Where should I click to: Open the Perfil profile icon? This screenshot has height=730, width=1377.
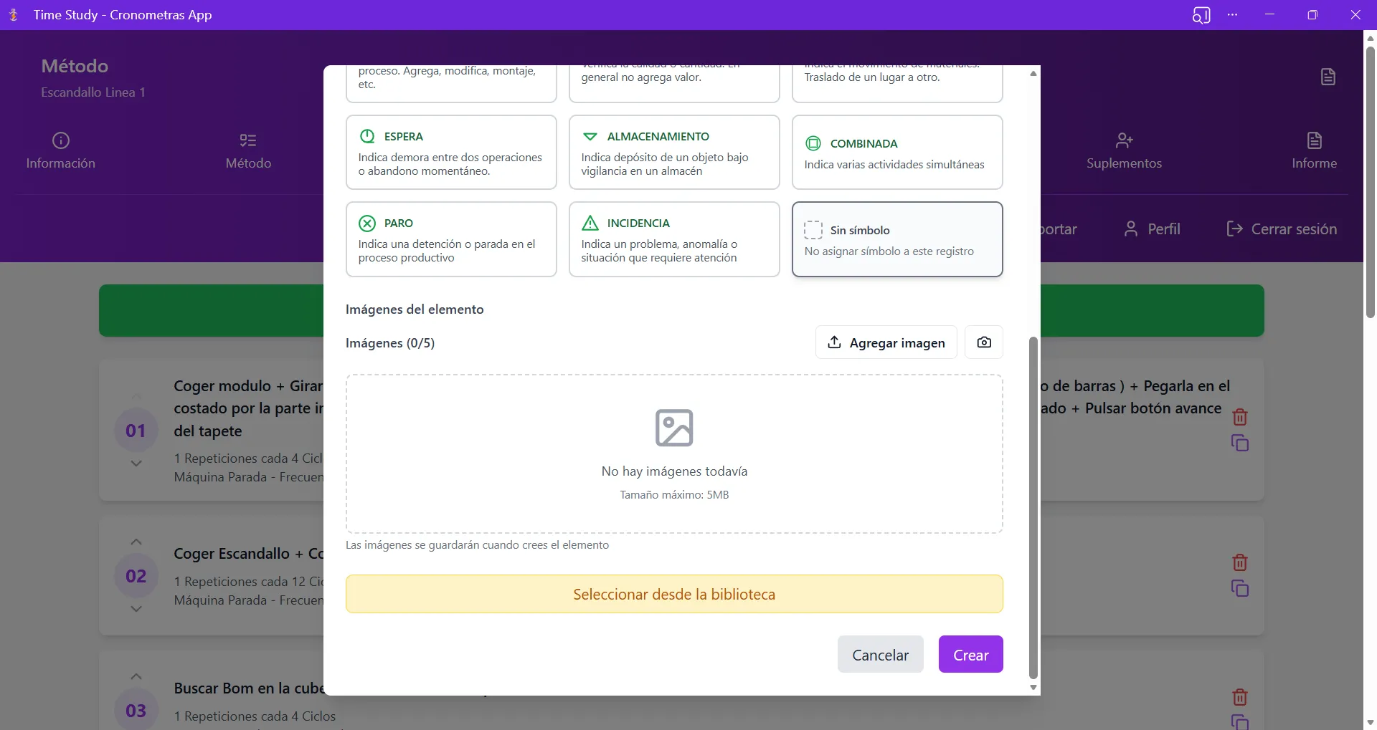[1132, 229]
